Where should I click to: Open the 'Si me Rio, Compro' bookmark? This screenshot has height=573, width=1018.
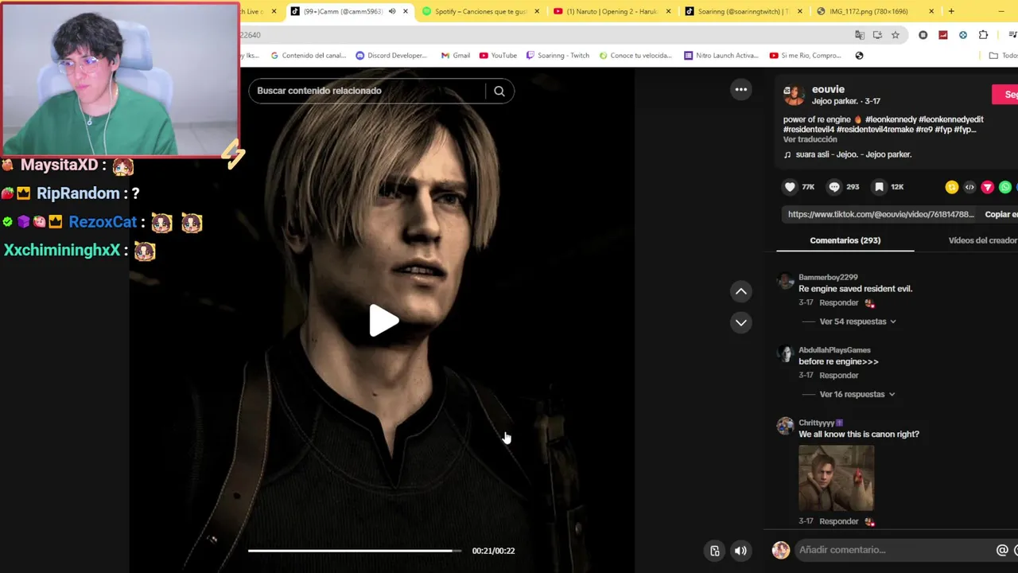(806, 56)
